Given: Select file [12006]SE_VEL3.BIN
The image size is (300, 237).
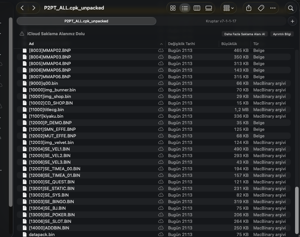Looking at the screenshot, I should coord(154,162).
